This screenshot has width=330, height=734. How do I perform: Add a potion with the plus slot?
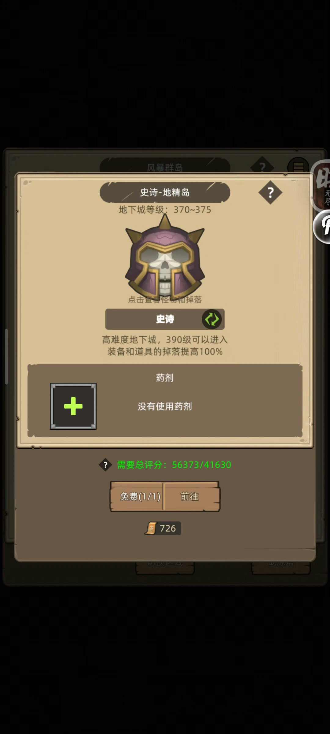tap(73, 406)
